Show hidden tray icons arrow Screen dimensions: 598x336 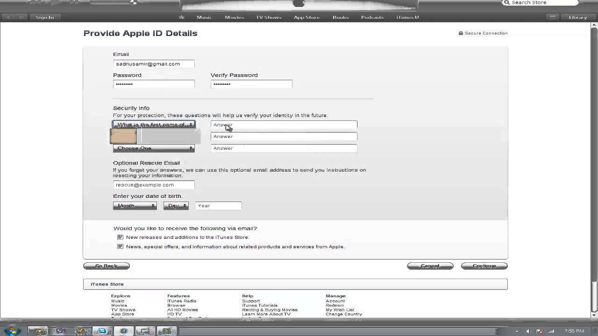click(x=517, y=331)
